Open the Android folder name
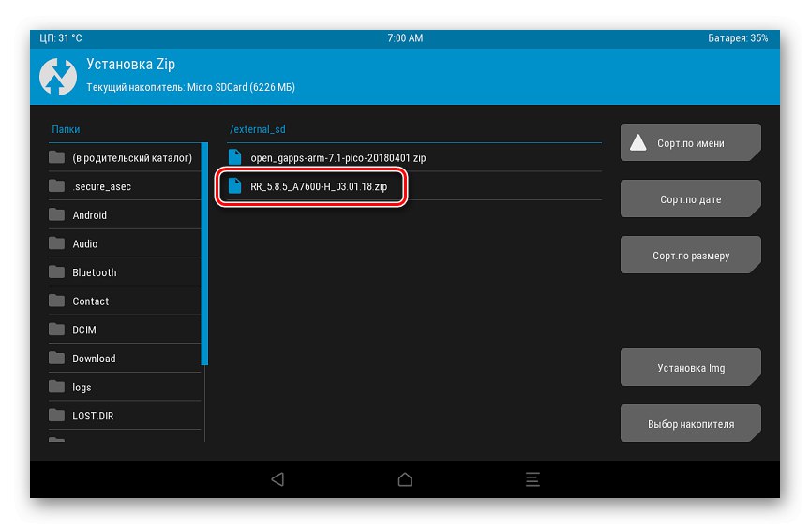Image resolution: width=810 pixels, height=528 pixels. (89, 215)
